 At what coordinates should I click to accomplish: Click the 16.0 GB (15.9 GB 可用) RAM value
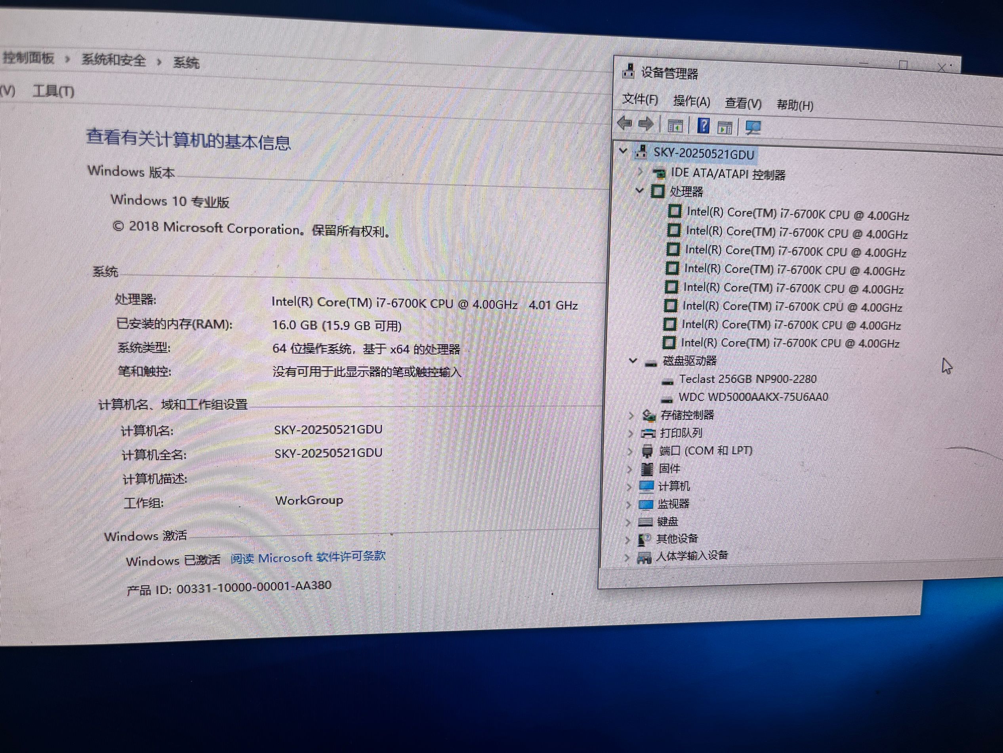coord(336,325)
